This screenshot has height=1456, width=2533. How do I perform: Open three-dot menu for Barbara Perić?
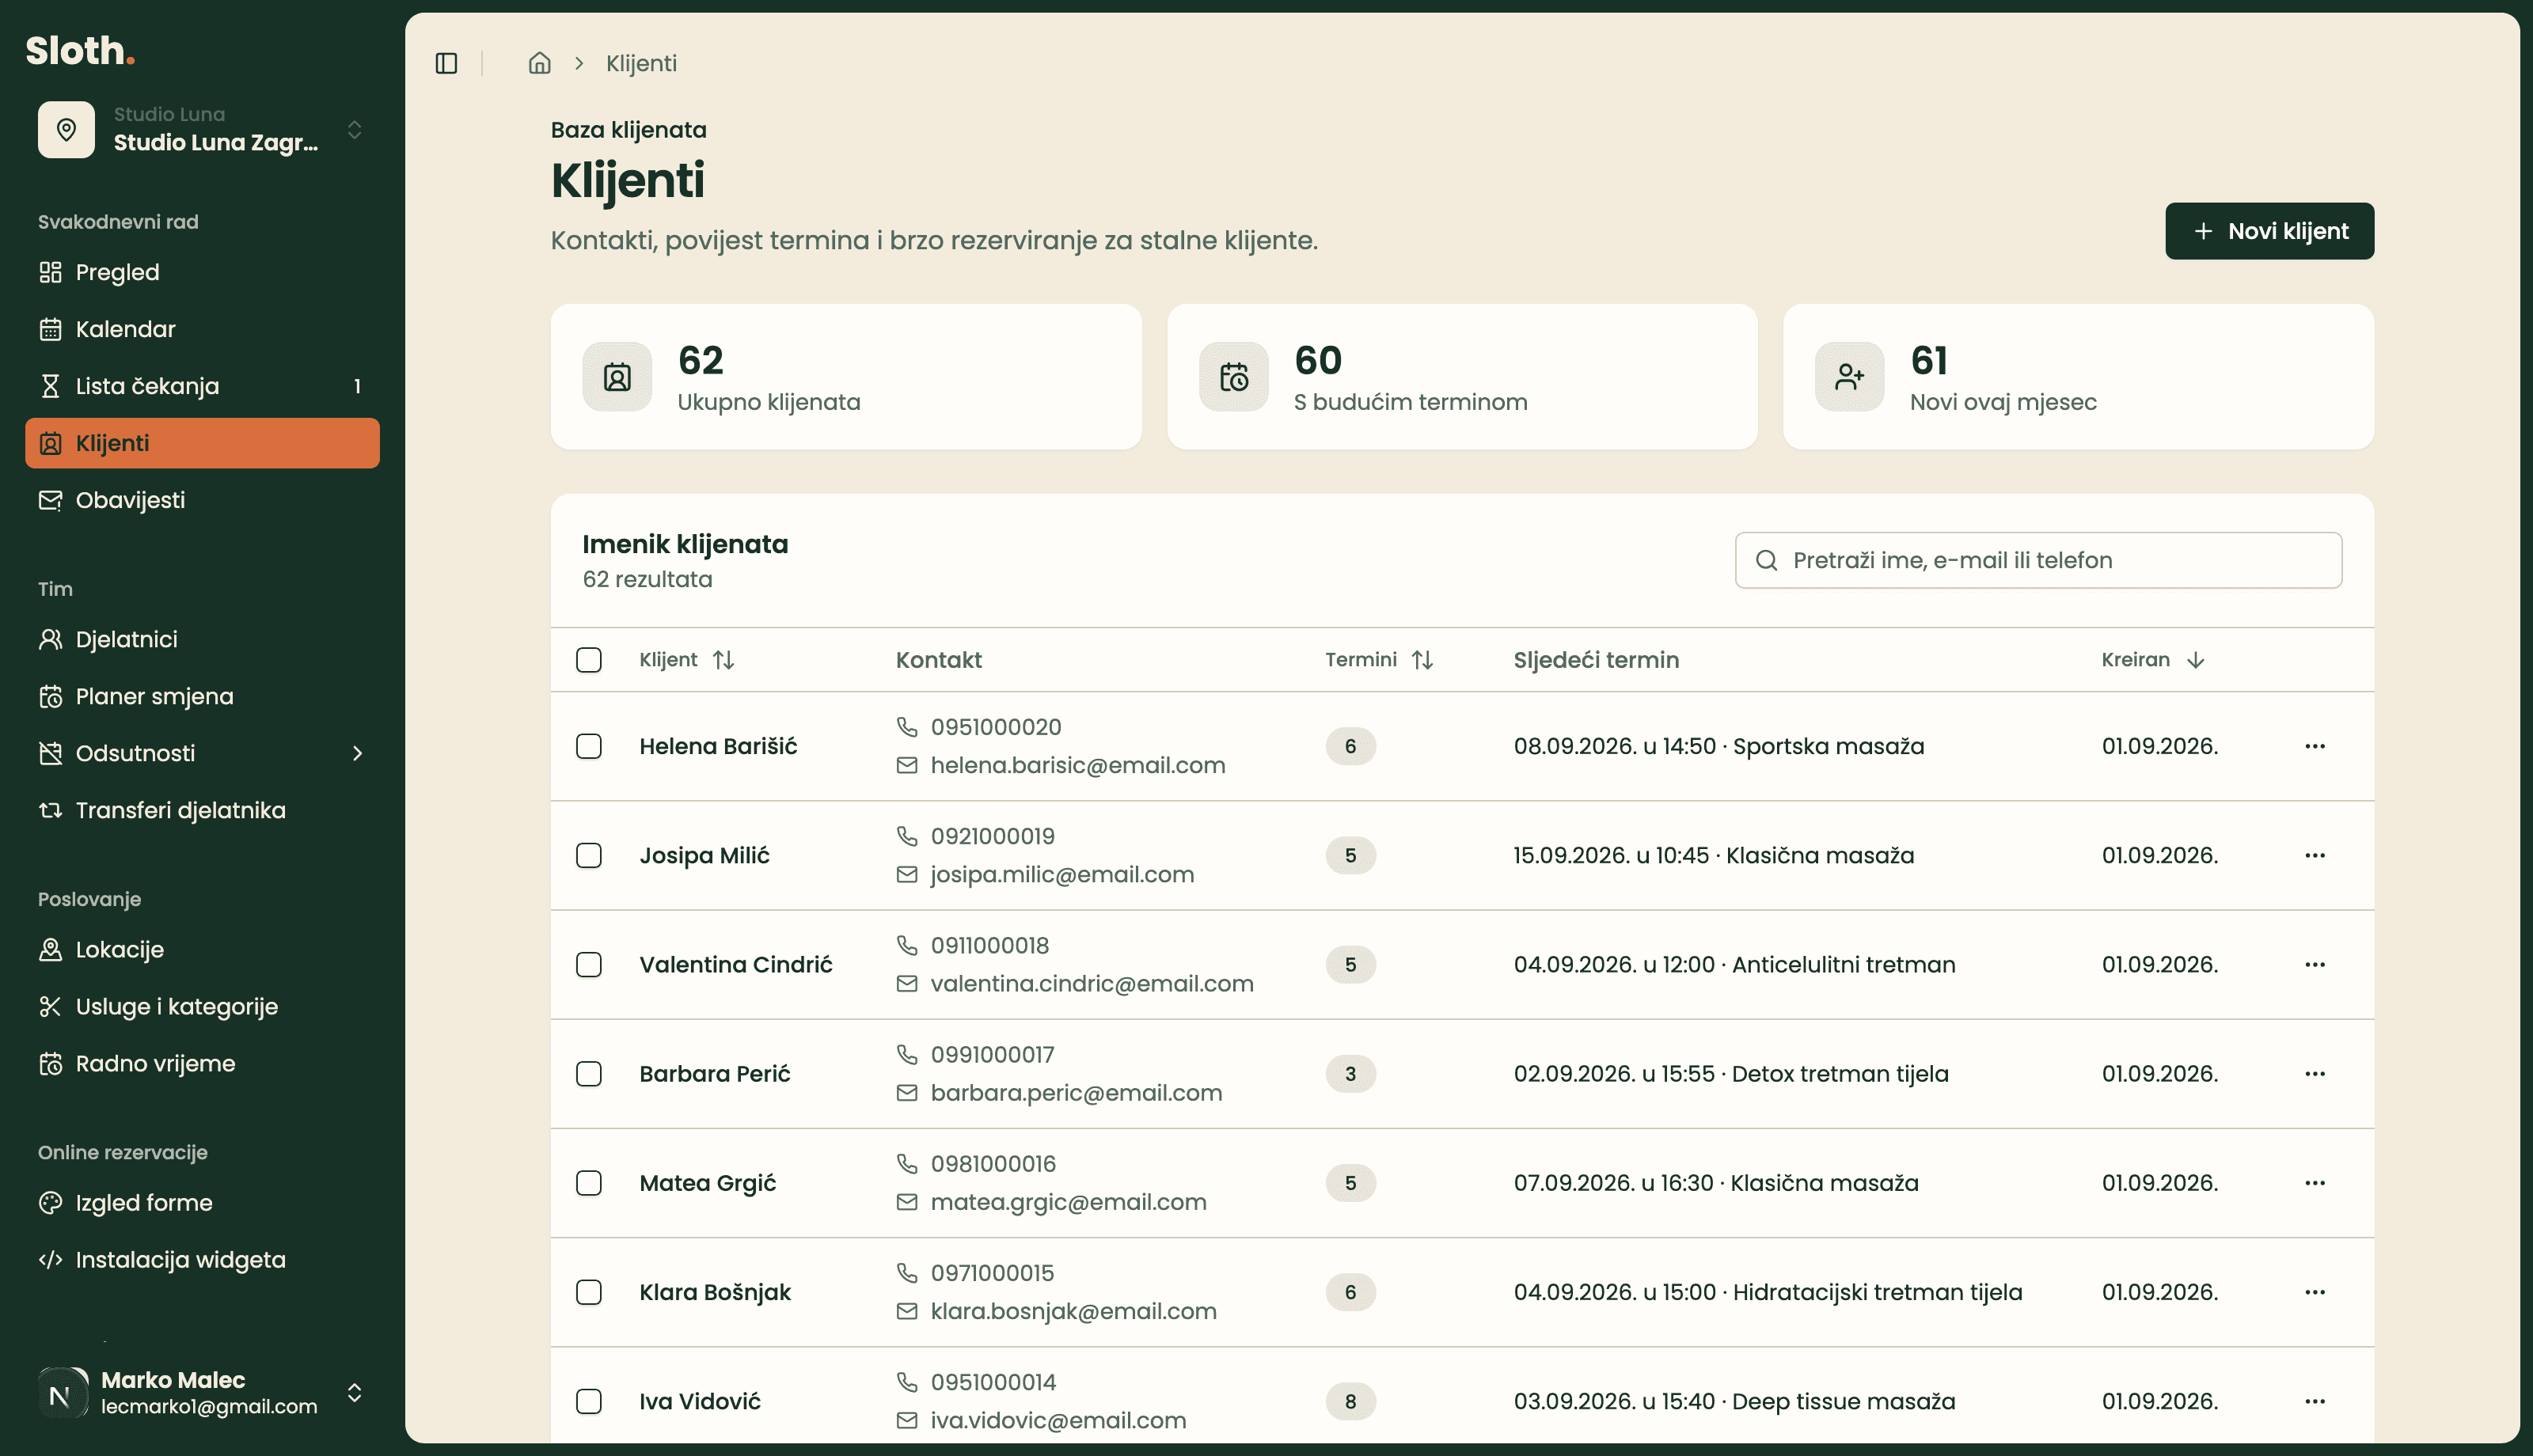tap(2314, 1073)
